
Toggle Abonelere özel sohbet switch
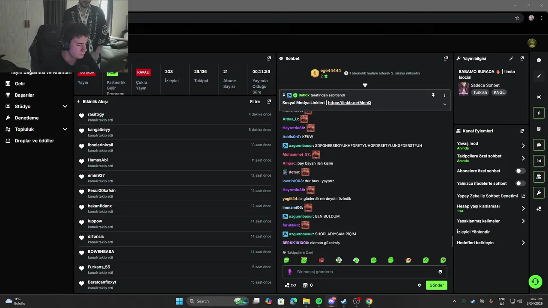[x=520, y=171]
